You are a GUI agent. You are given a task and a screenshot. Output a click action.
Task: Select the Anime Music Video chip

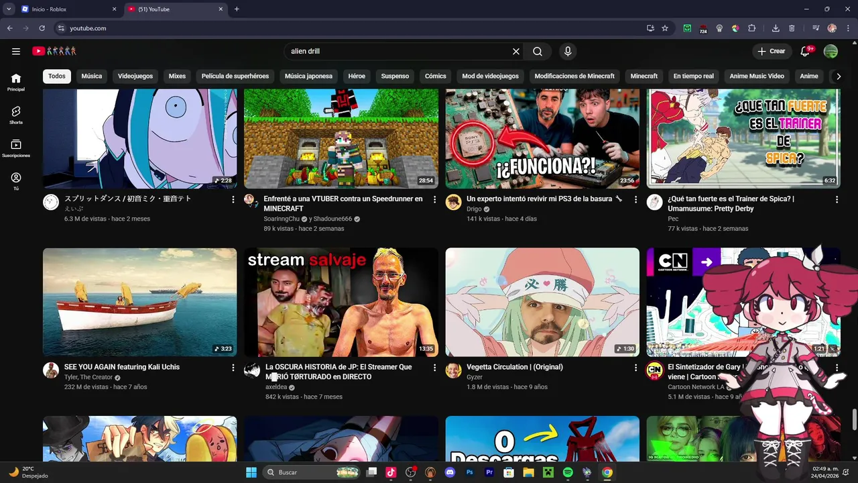[x=757, y=76]
